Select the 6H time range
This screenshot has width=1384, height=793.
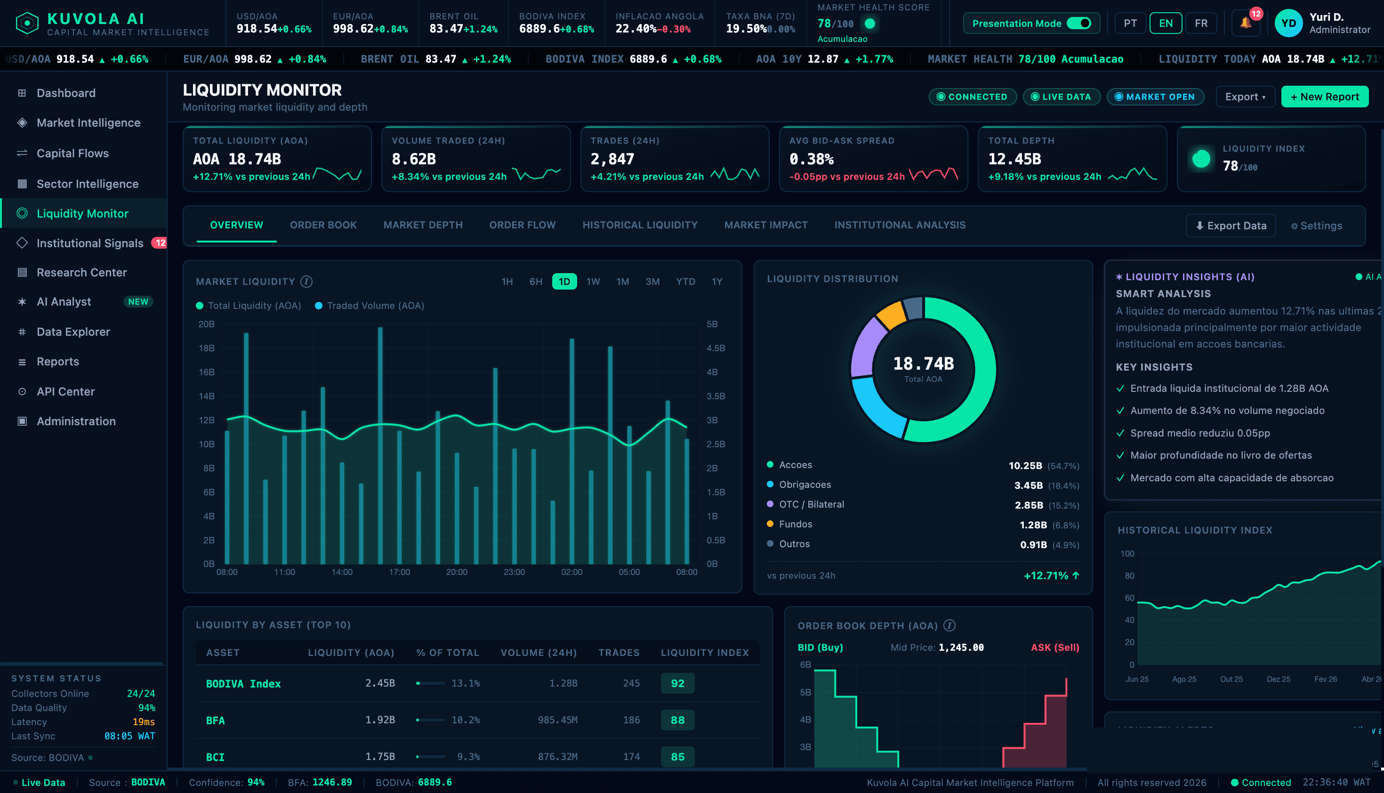tap(536, 282)
